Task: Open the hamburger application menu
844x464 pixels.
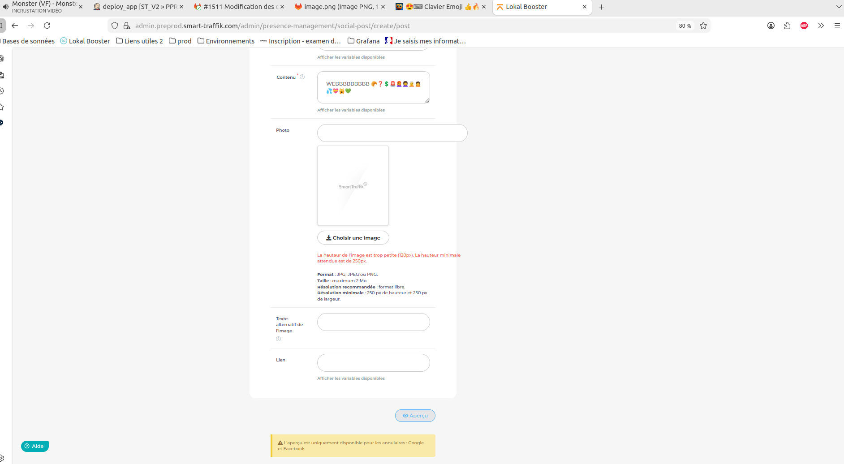Action: pyautogui.click(x=838, y=26)
